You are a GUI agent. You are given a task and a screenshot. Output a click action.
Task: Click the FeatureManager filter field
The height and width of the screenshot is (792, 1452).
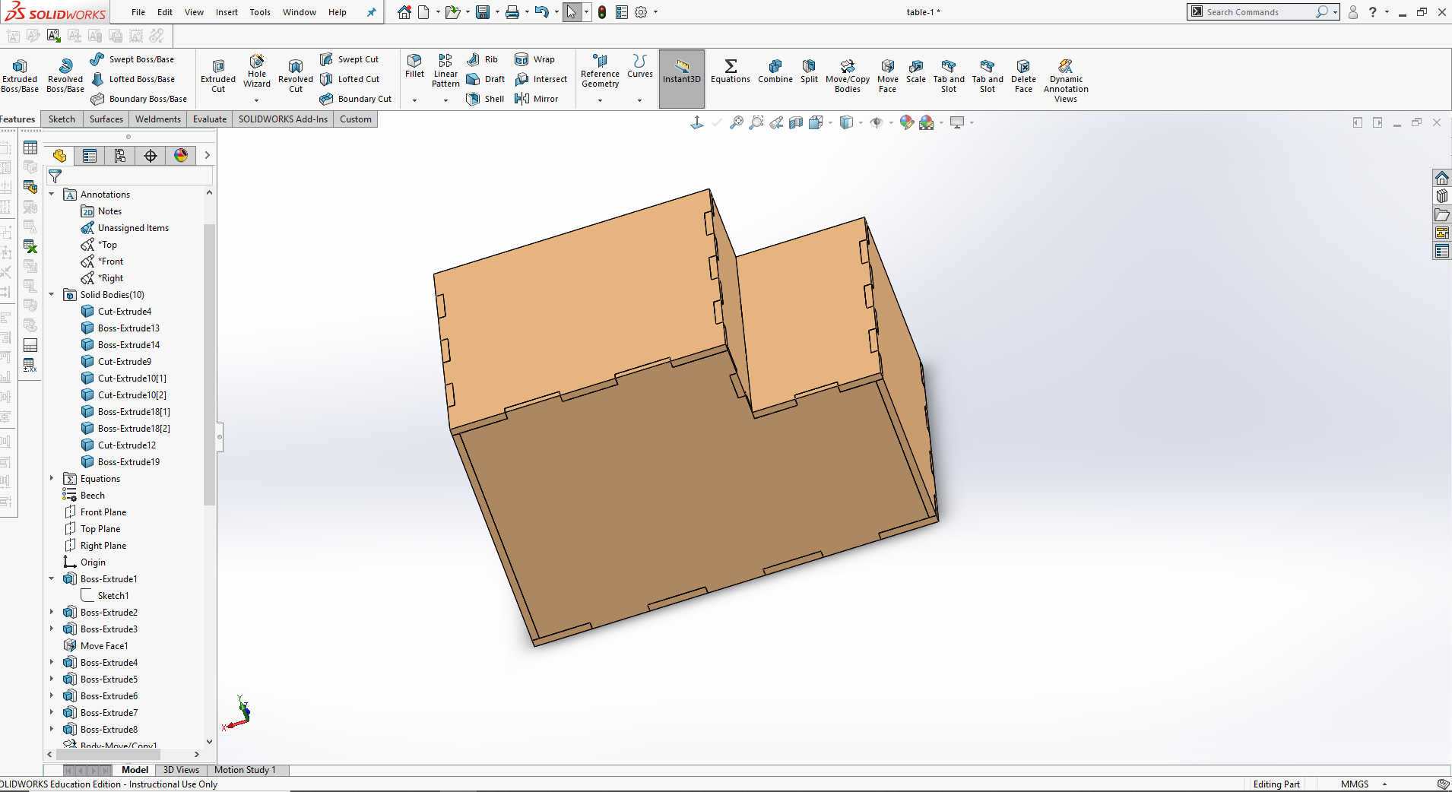(130, 176)
